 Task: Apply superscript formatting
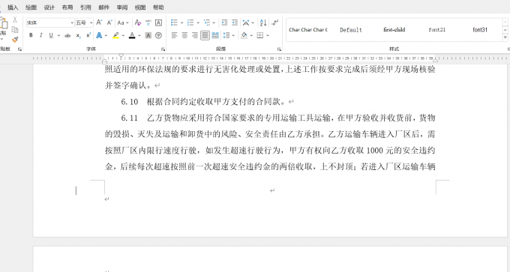pyautogui.click(x=88, y=35)
